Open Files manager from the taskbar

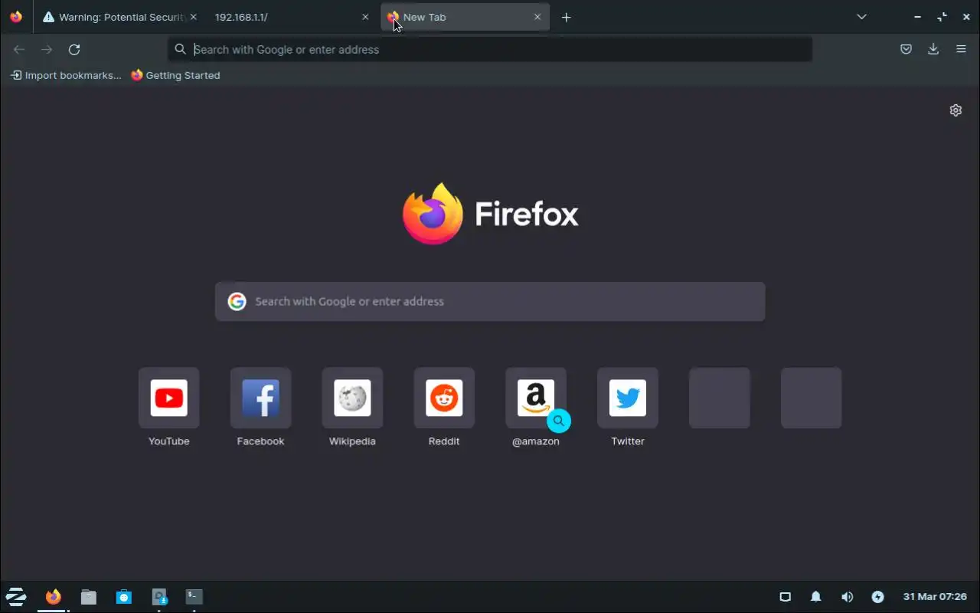tap(89, 596)
